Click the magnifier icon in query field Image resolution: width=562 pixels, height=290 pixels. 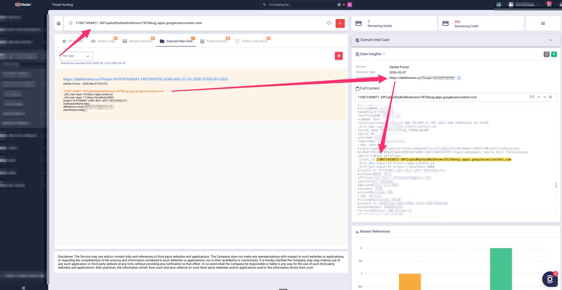[71, 23]
